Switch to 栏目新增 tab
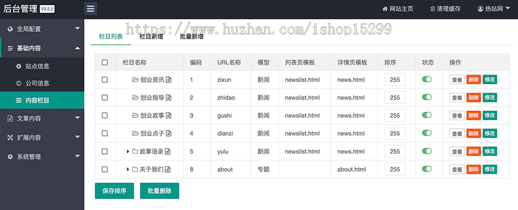 151,37
